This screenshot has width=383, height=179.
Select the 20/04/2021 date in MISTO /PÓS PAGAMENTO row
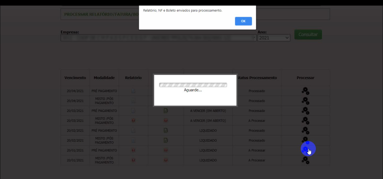75,101
